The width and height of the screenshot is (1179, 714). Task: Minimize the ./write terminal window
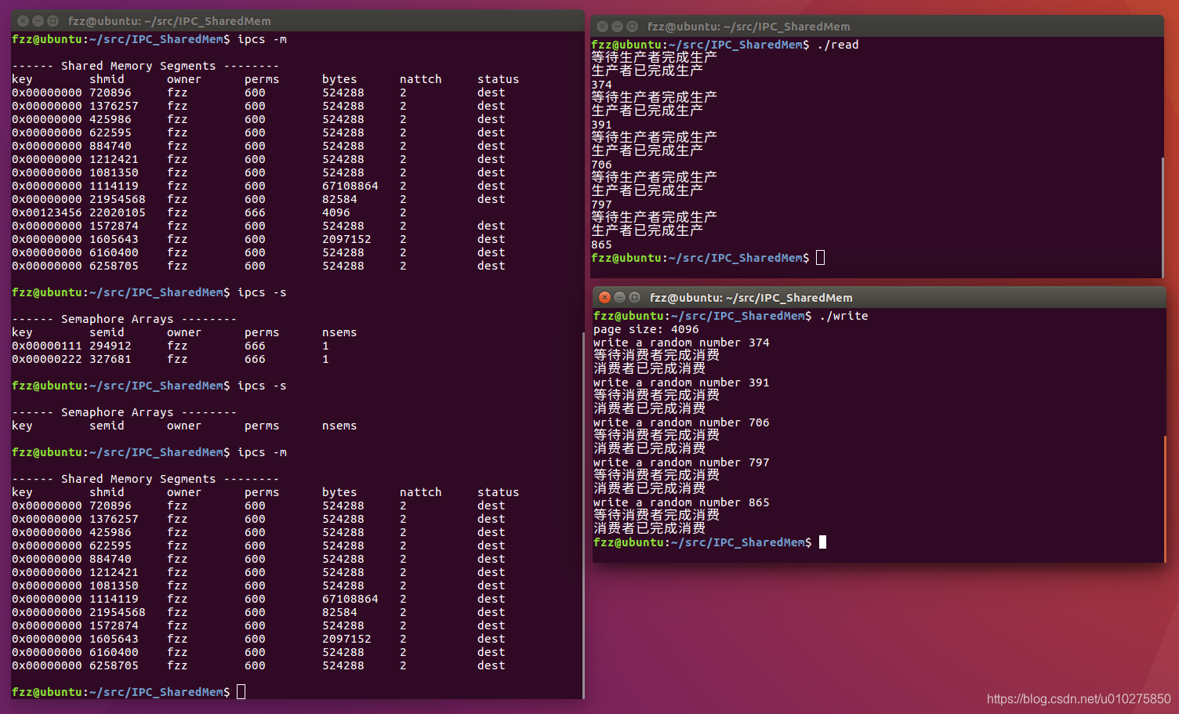[x=619, y=297]
